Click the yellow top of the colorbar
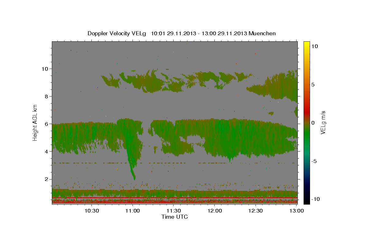 pyautogui.click(x=307, y=44)
